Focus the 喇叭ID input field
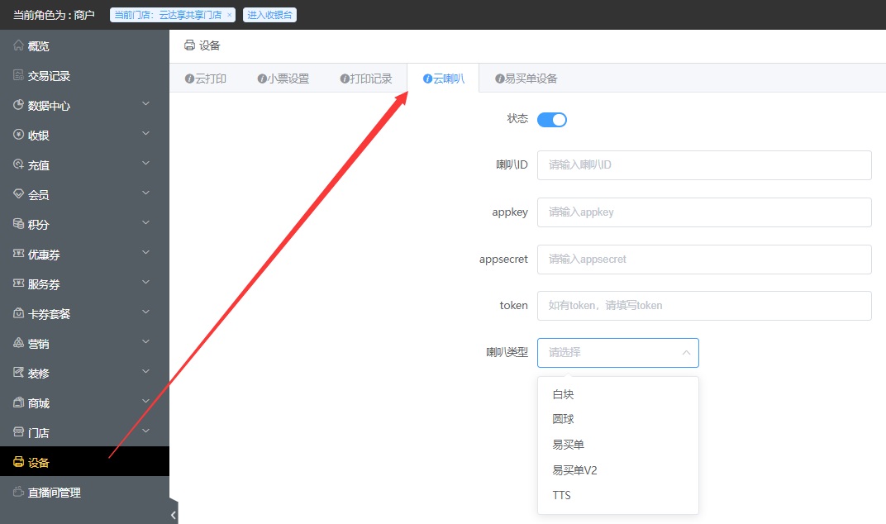 pos(704,165)
